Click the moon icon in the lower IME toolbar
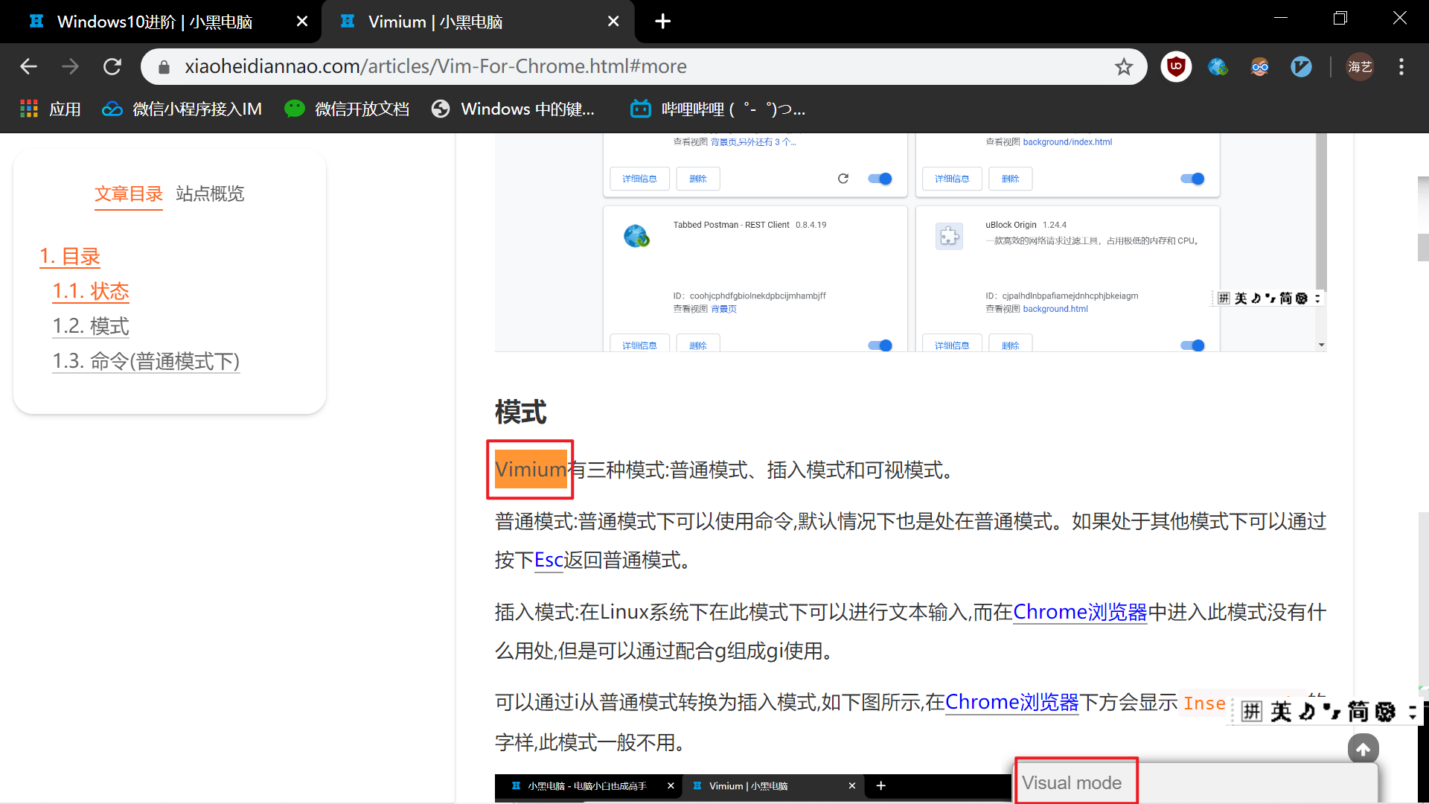This screenshot has height=804, width=1429. pos(1307,712)
